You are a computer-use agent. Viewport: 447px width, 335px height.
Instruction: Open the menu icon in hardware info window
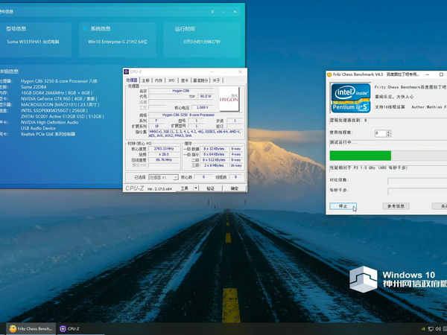212,12
